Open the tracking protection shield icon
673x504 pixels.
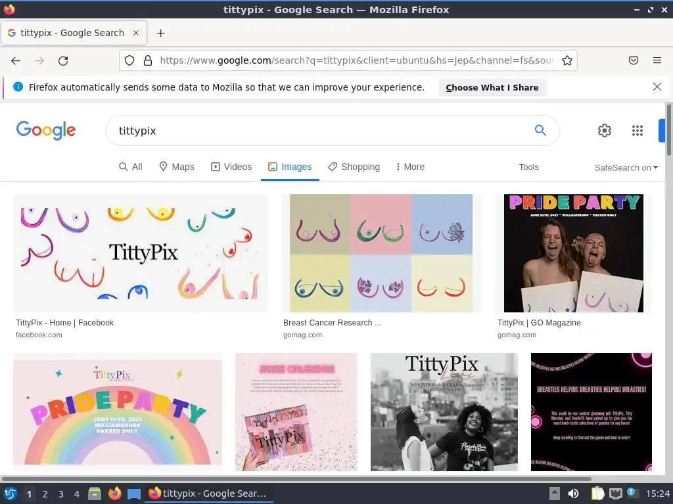(x=129, y=60)
